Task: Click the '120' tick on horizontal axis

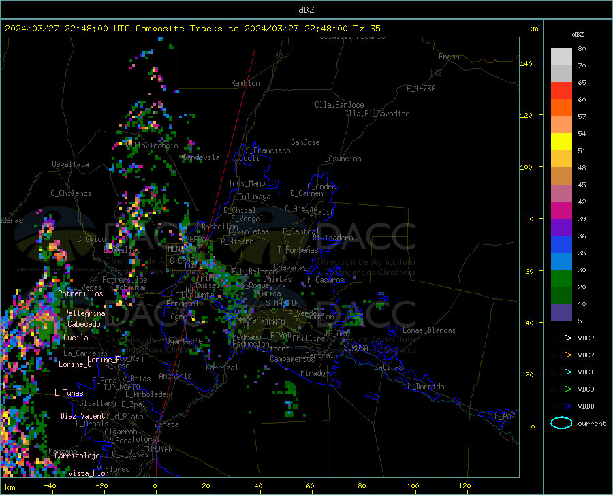Action: click(465, 485)
